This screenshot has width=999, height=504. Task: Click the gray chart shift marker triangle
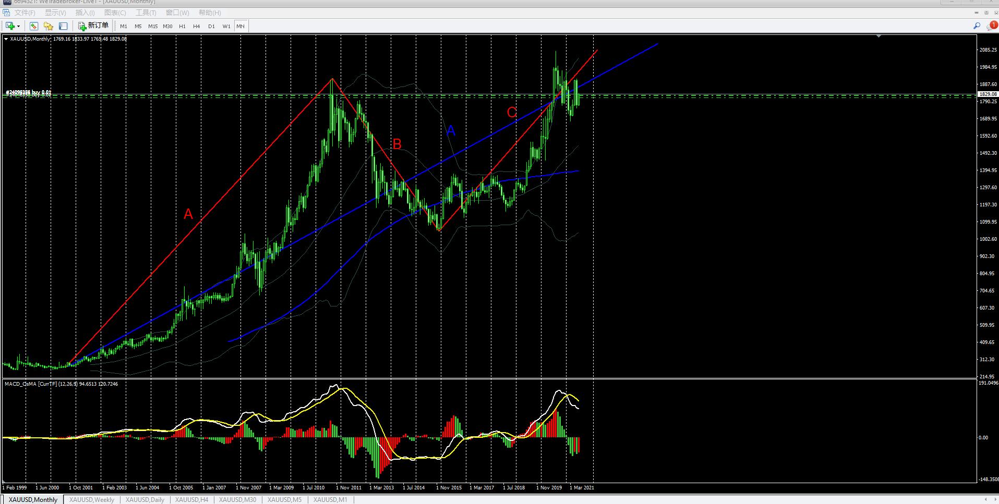point(880,36)
